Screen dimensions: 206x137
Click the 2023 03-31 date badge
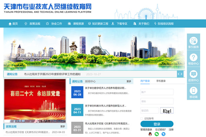tap(77, 128)
